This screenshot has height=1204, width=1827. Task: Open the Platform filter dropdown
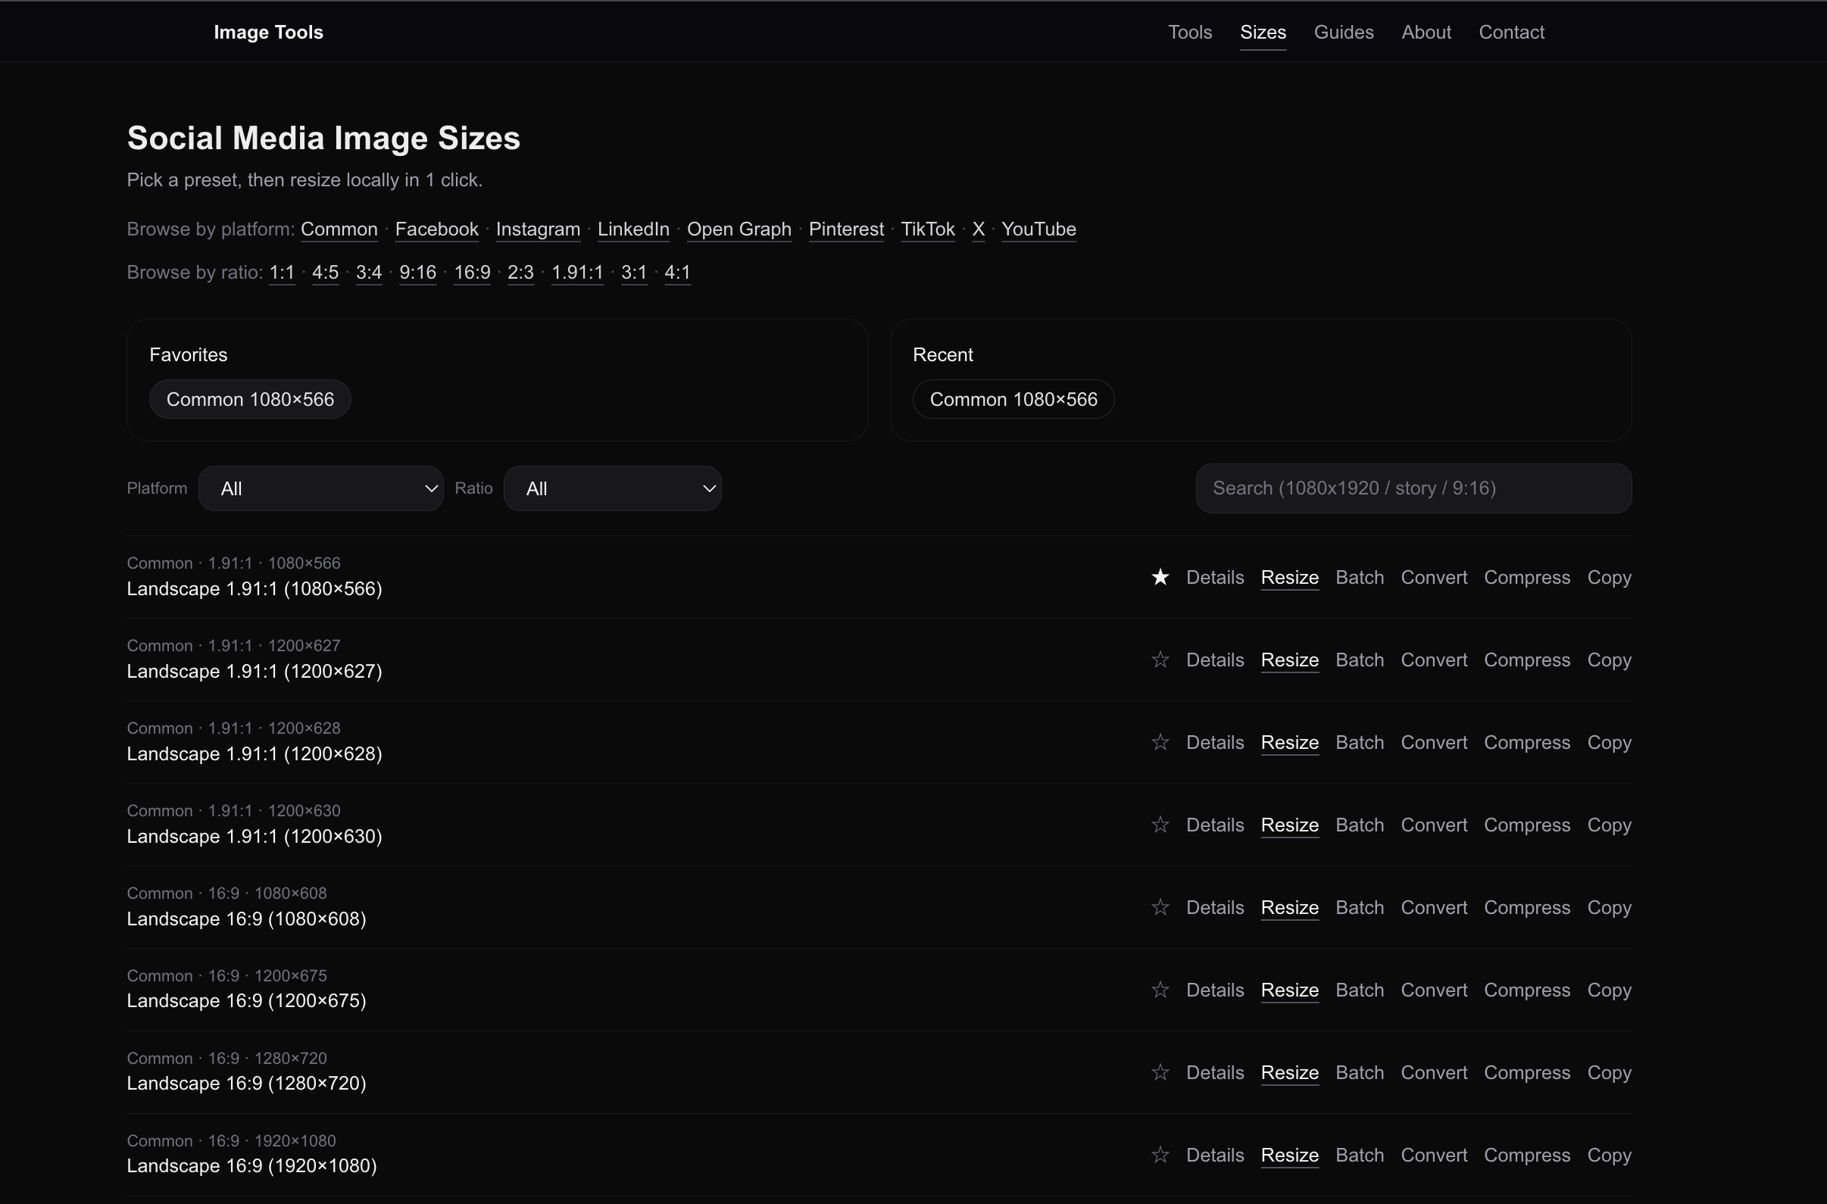click(321, 488)
